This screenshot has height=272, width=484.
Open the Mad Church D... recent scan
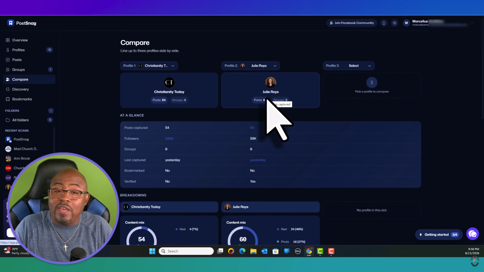pos(22,149)
